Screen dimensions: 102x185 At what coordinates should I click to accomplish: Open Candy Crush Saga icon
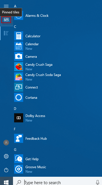coord(19,67)
